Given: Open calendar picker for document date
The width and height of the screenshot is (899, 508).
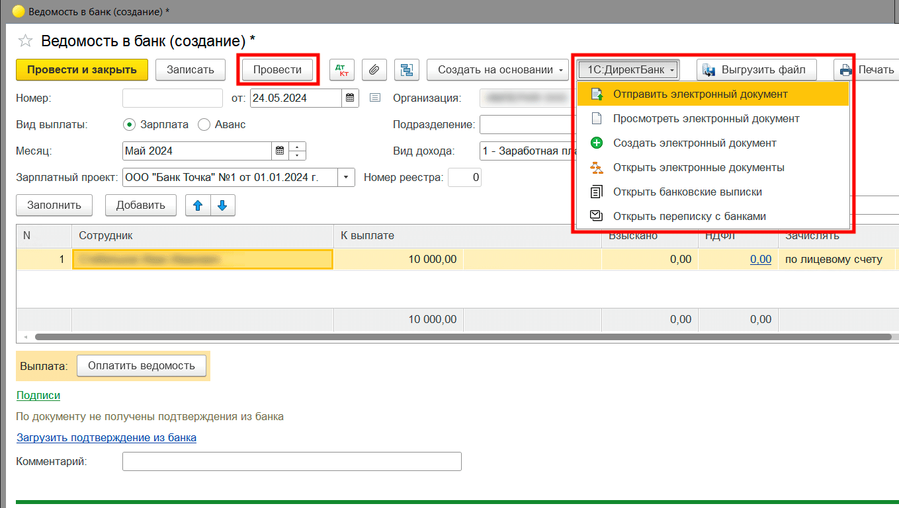Looking at the screenshot, I should (350, 98).
